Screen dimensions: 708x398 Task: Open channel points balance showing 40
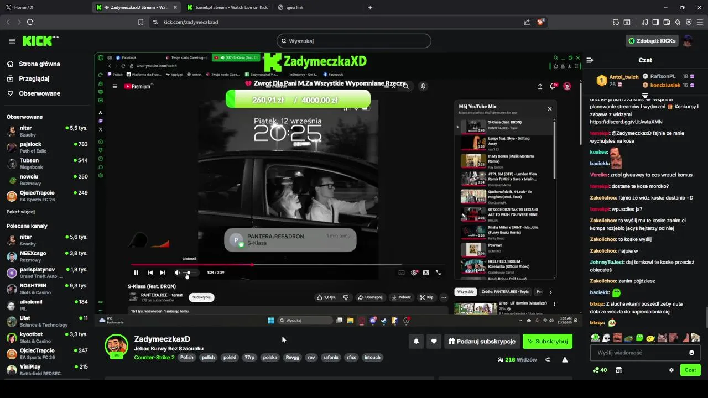click(600, 370)
